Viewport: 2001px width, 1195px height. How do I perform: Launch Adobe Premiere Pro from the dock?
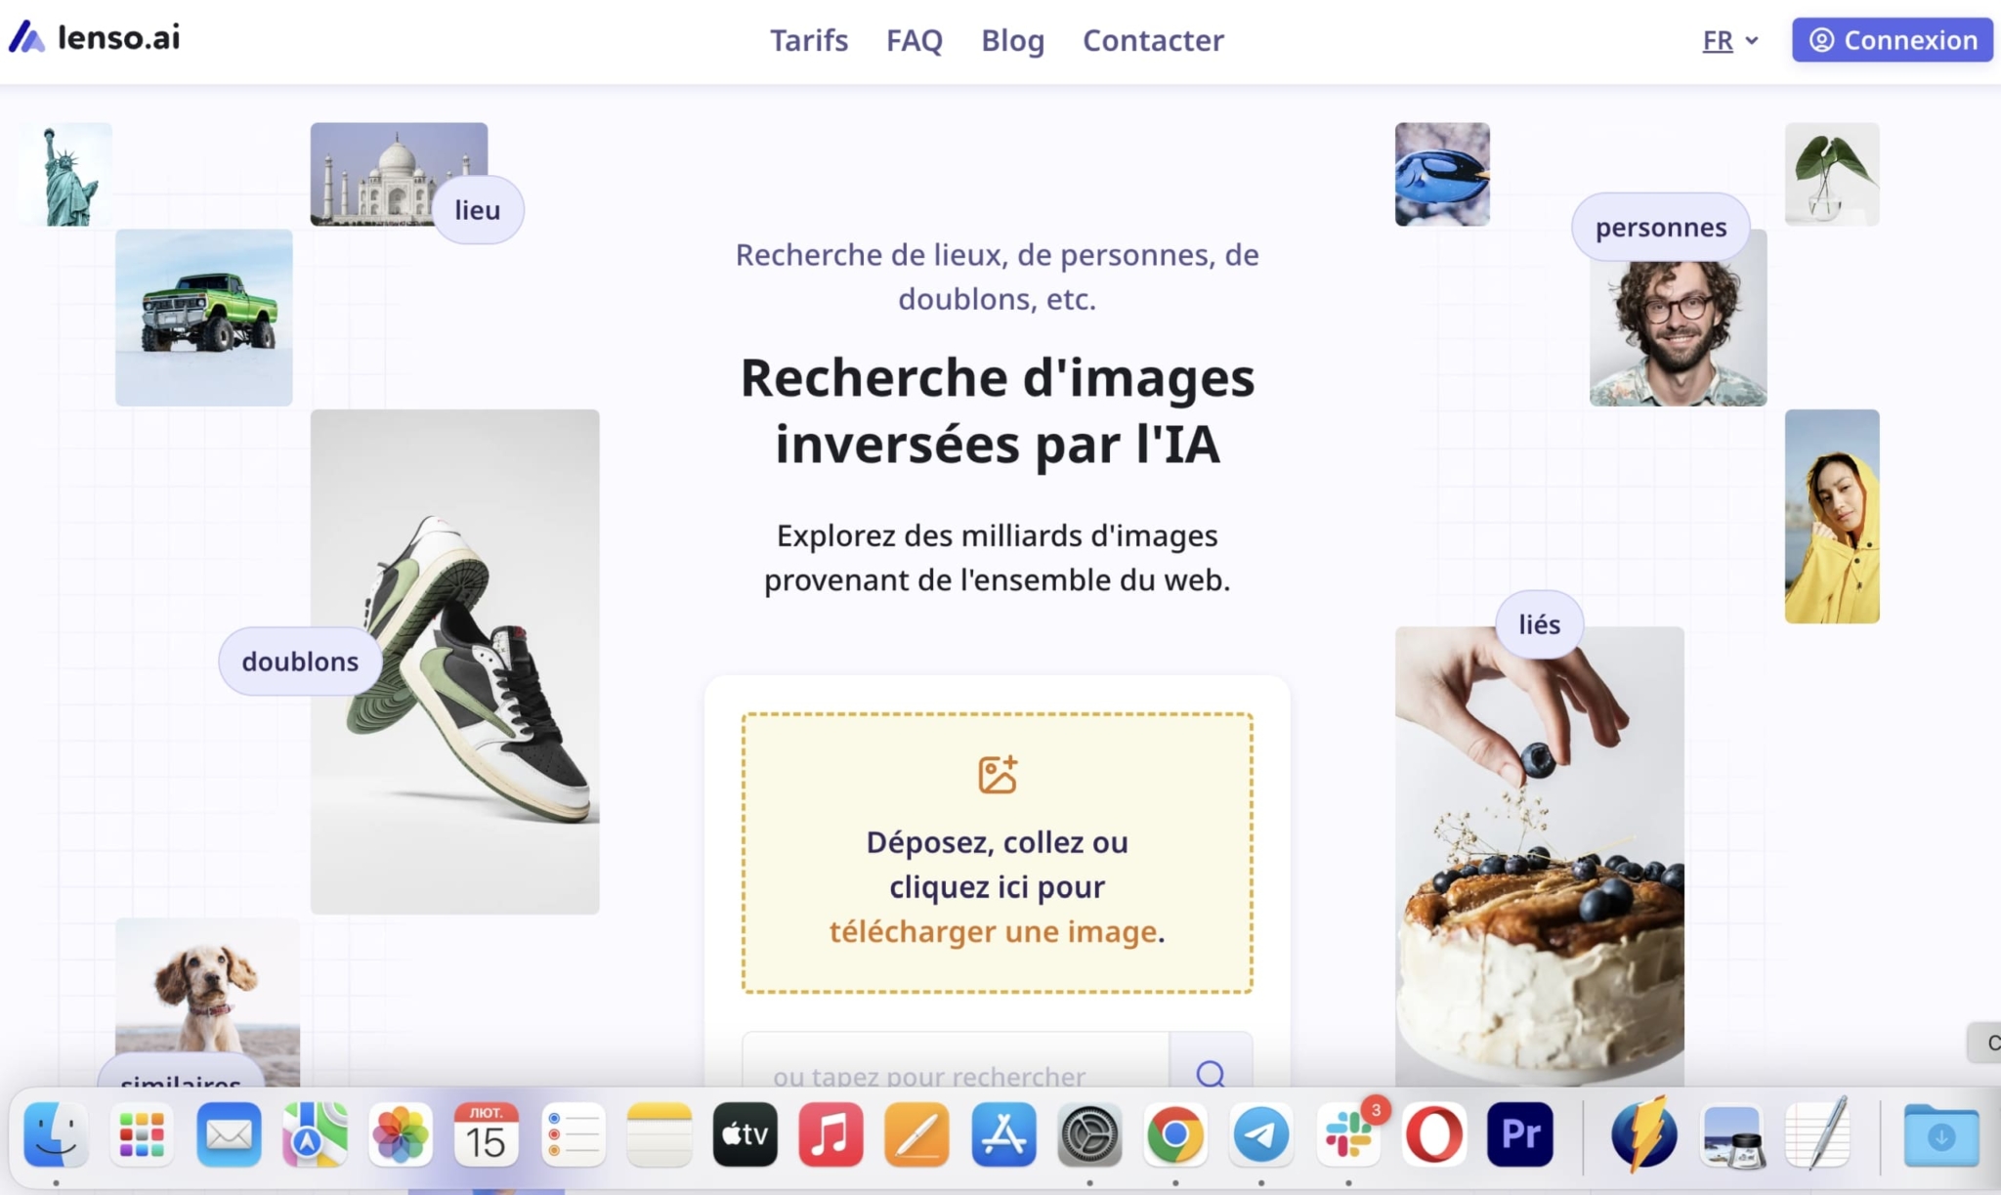pos(1518,1133)
